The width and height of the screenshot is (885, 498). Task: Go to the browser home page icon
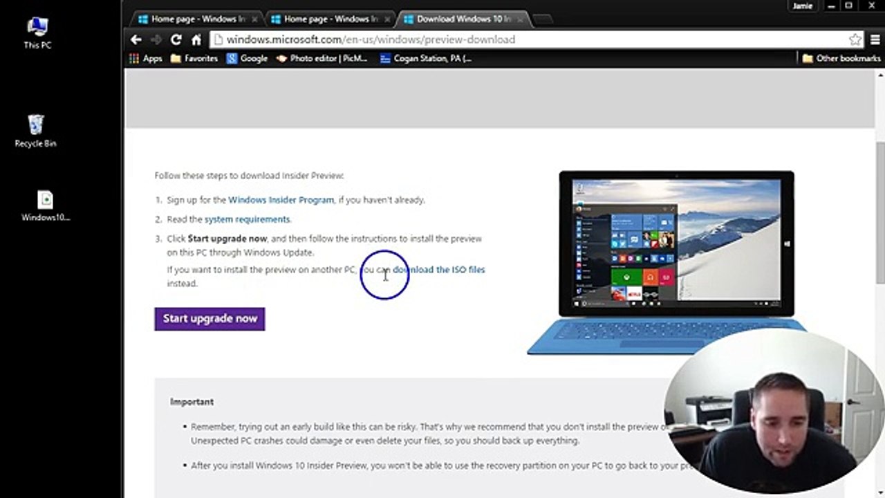coord(196,39)
